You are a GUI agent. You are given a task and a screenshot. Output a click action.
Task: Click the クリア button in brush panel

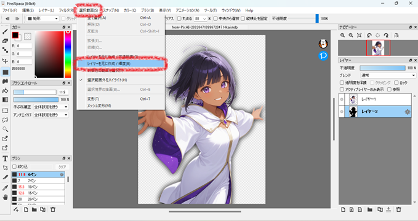tap(62, 167)
